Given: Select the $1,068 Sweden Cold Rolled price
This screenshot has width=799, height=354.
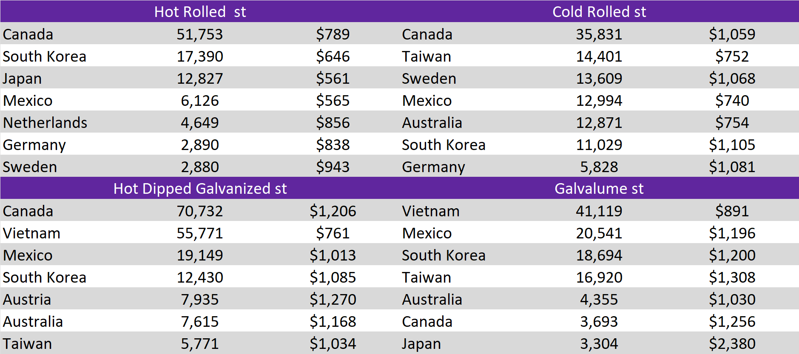Looking at the screenshot, I should [732, 79].
